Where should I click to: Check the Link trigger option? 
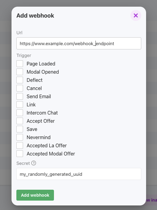(x=20, y=105)
